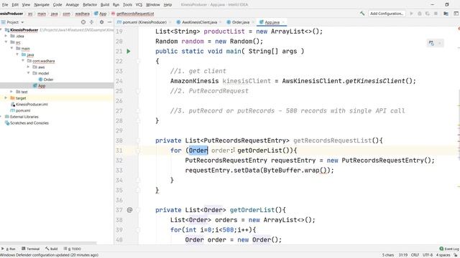This screenshot has height=258, width=460.
Task: Click the Debug bug icon in toolbar
Action: [x=420, y=14]
